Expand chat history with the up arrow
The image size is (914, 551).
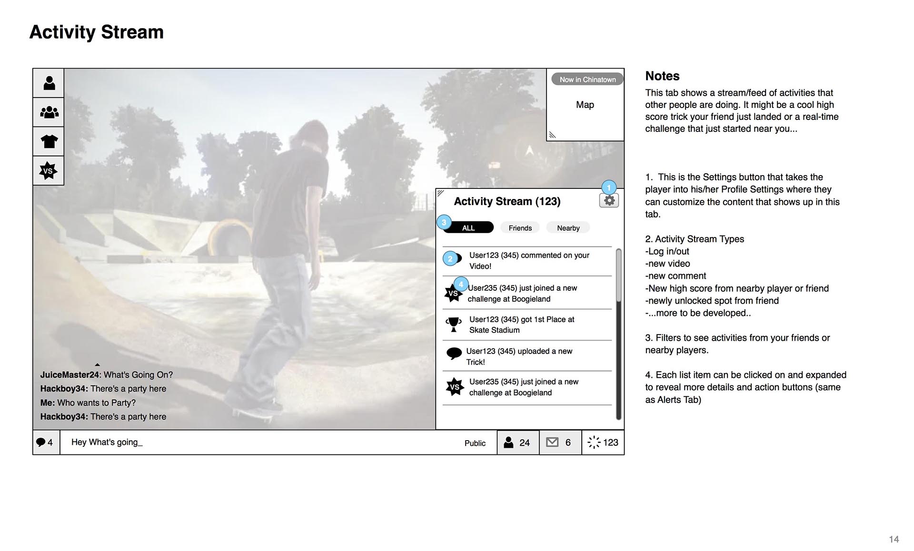click(97, 365)
